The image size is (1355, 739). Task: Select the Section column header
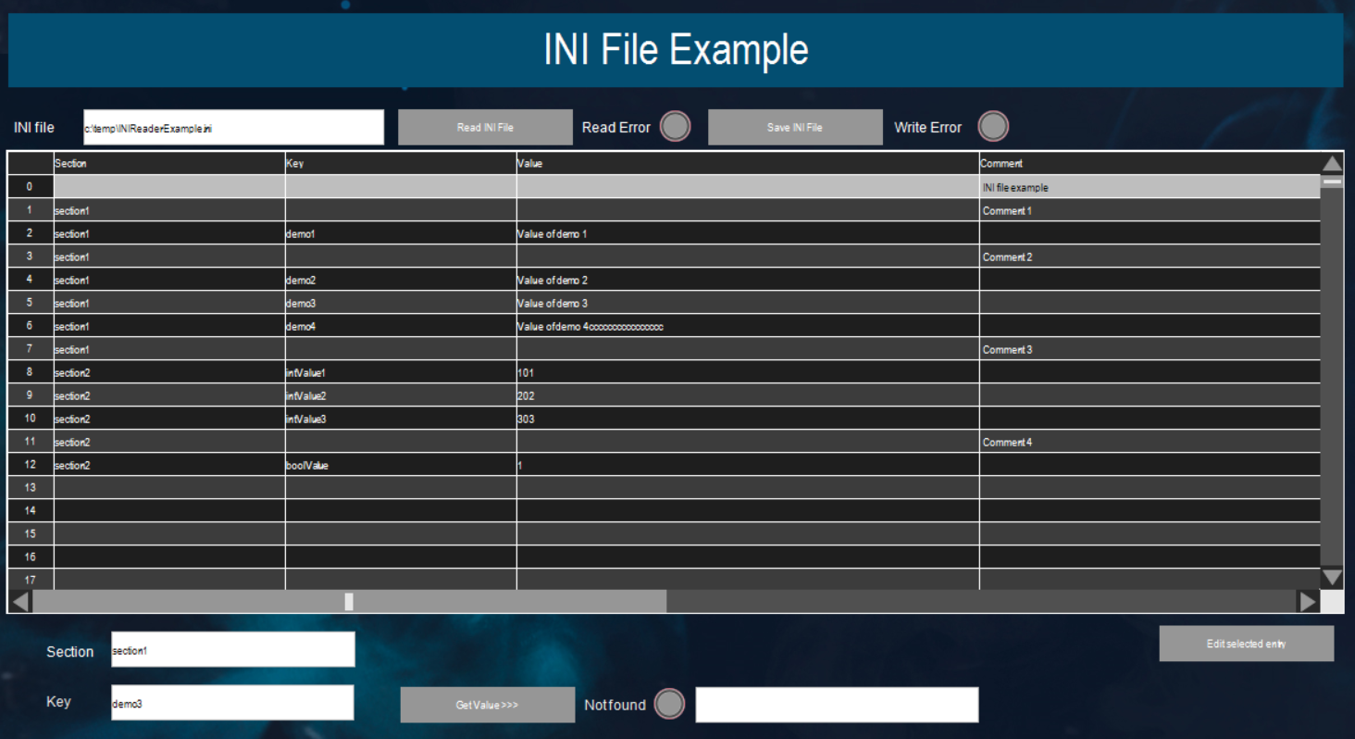click(x=167, y=163)
